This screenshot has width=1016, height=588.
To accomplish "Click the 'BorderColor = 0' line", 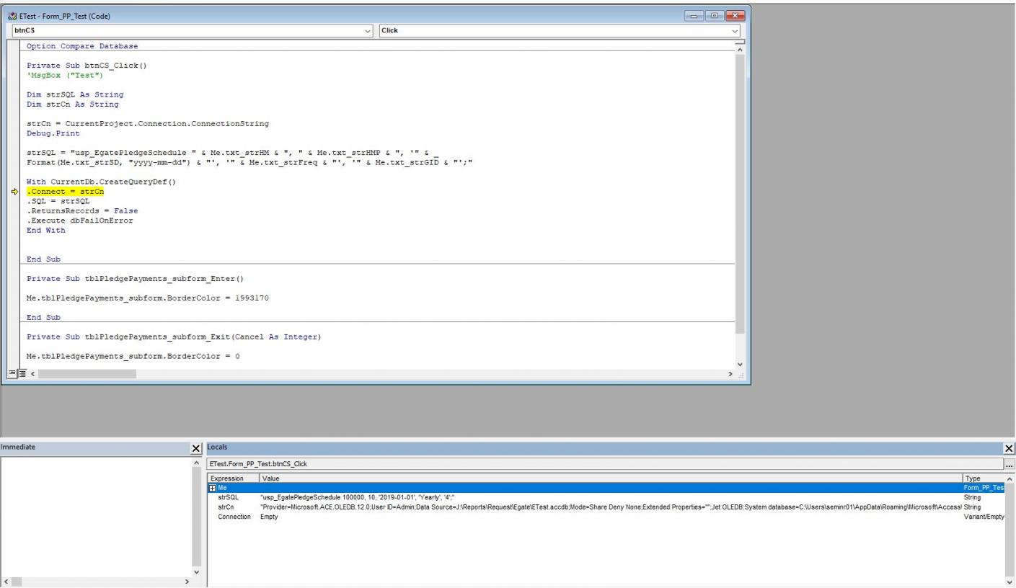I will point(133,356).
